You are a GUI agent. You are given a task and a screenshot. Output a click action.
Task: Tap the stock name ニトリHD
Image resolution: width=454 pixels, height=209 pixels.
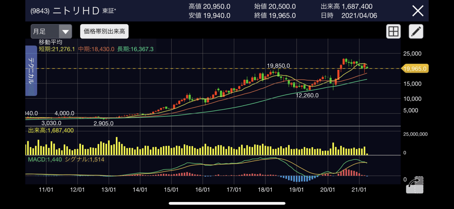[76, 11]
